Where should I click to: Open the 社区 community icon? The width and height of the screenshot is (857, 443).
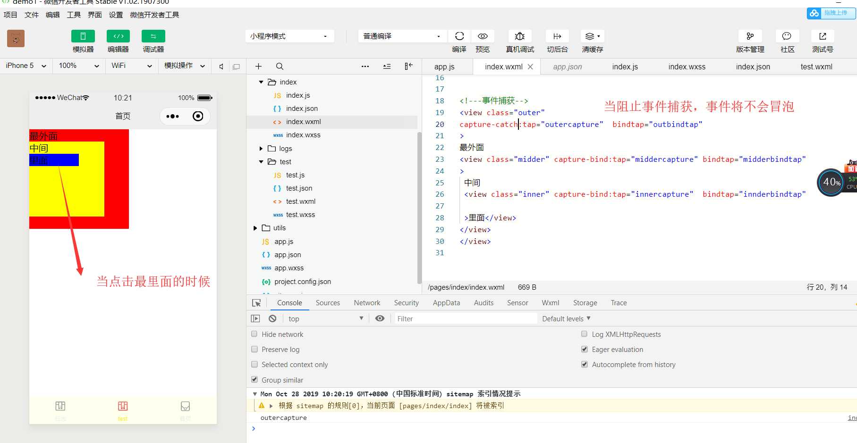(x=787, y=36)
